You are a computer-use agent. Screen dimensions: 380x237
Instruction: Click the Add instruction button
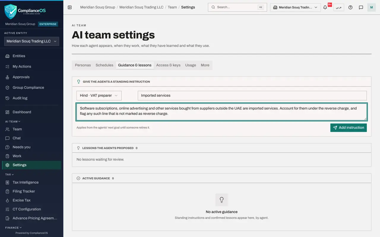(349, 128)
